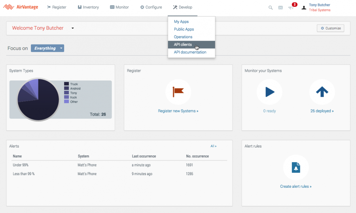Open the Create alert rules link

pos(295,186)
